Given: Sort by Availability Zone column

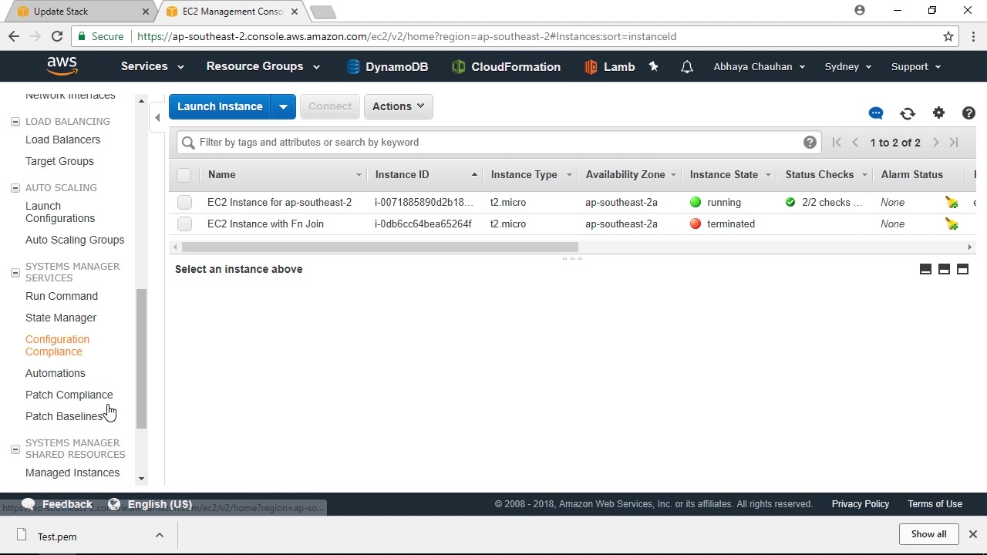Looking at the screenshot, I should click(x=630, y=175).
